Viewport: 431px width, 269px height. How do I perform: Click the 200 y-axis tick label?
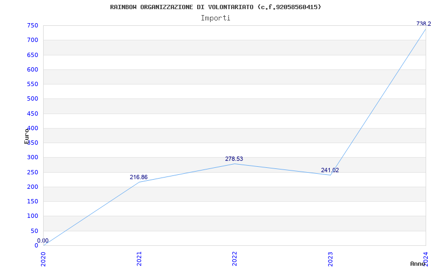pos(32,187)
